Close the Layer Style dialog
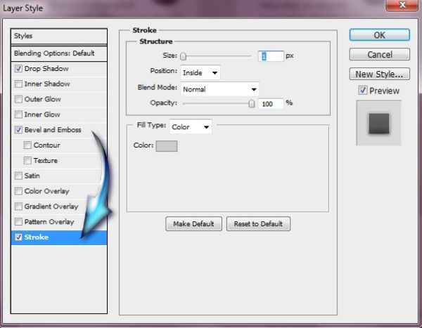Viewport: 422px width, 328px height. click(x=402, y=5)
